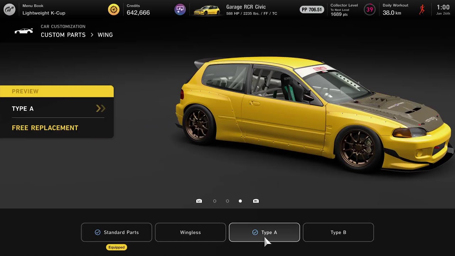Choose the Wingless option
The height and width of the screenshot is (256, 455).
[x=191, y=232]
